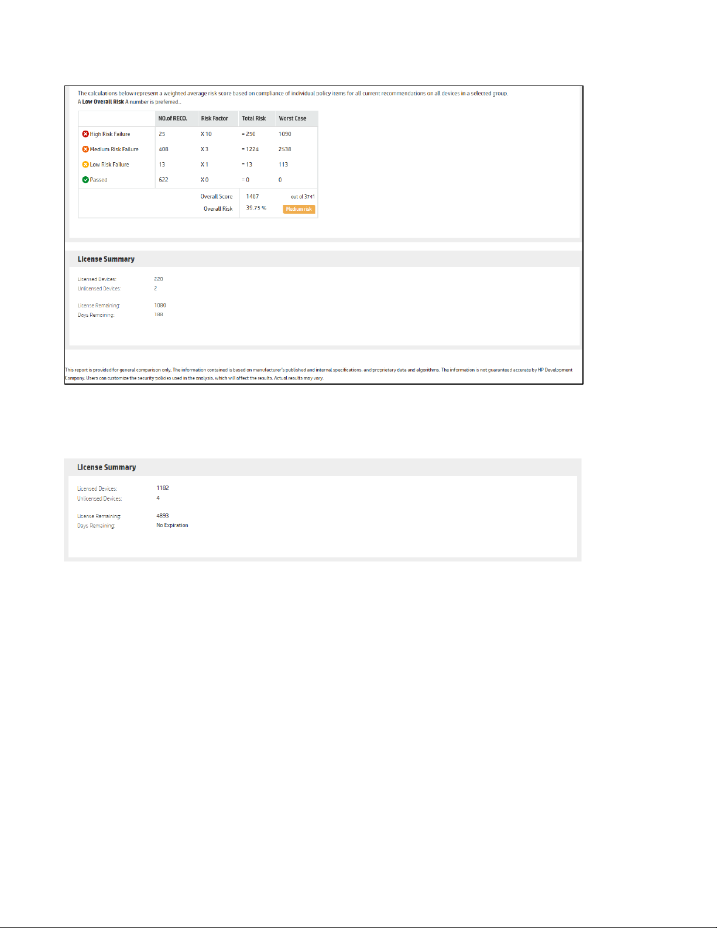Click the No Expiration days remaining value
The width and height of the screenshot is (717, 928).
[172, 525]
